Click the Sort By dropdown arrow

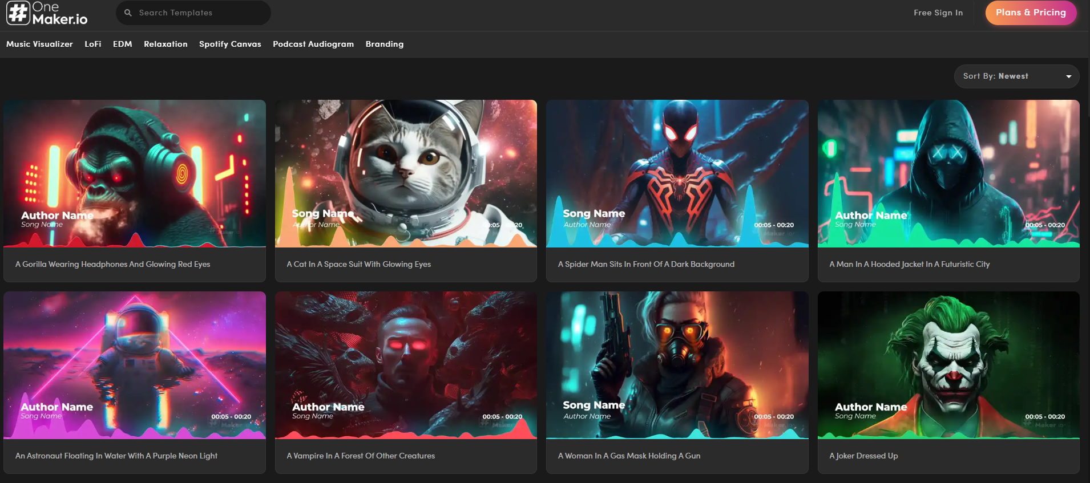(x=1068, y=76)
